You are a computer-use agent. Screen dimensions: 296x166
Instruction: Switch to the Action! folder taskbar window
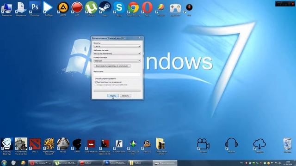(x=140, y=163)
